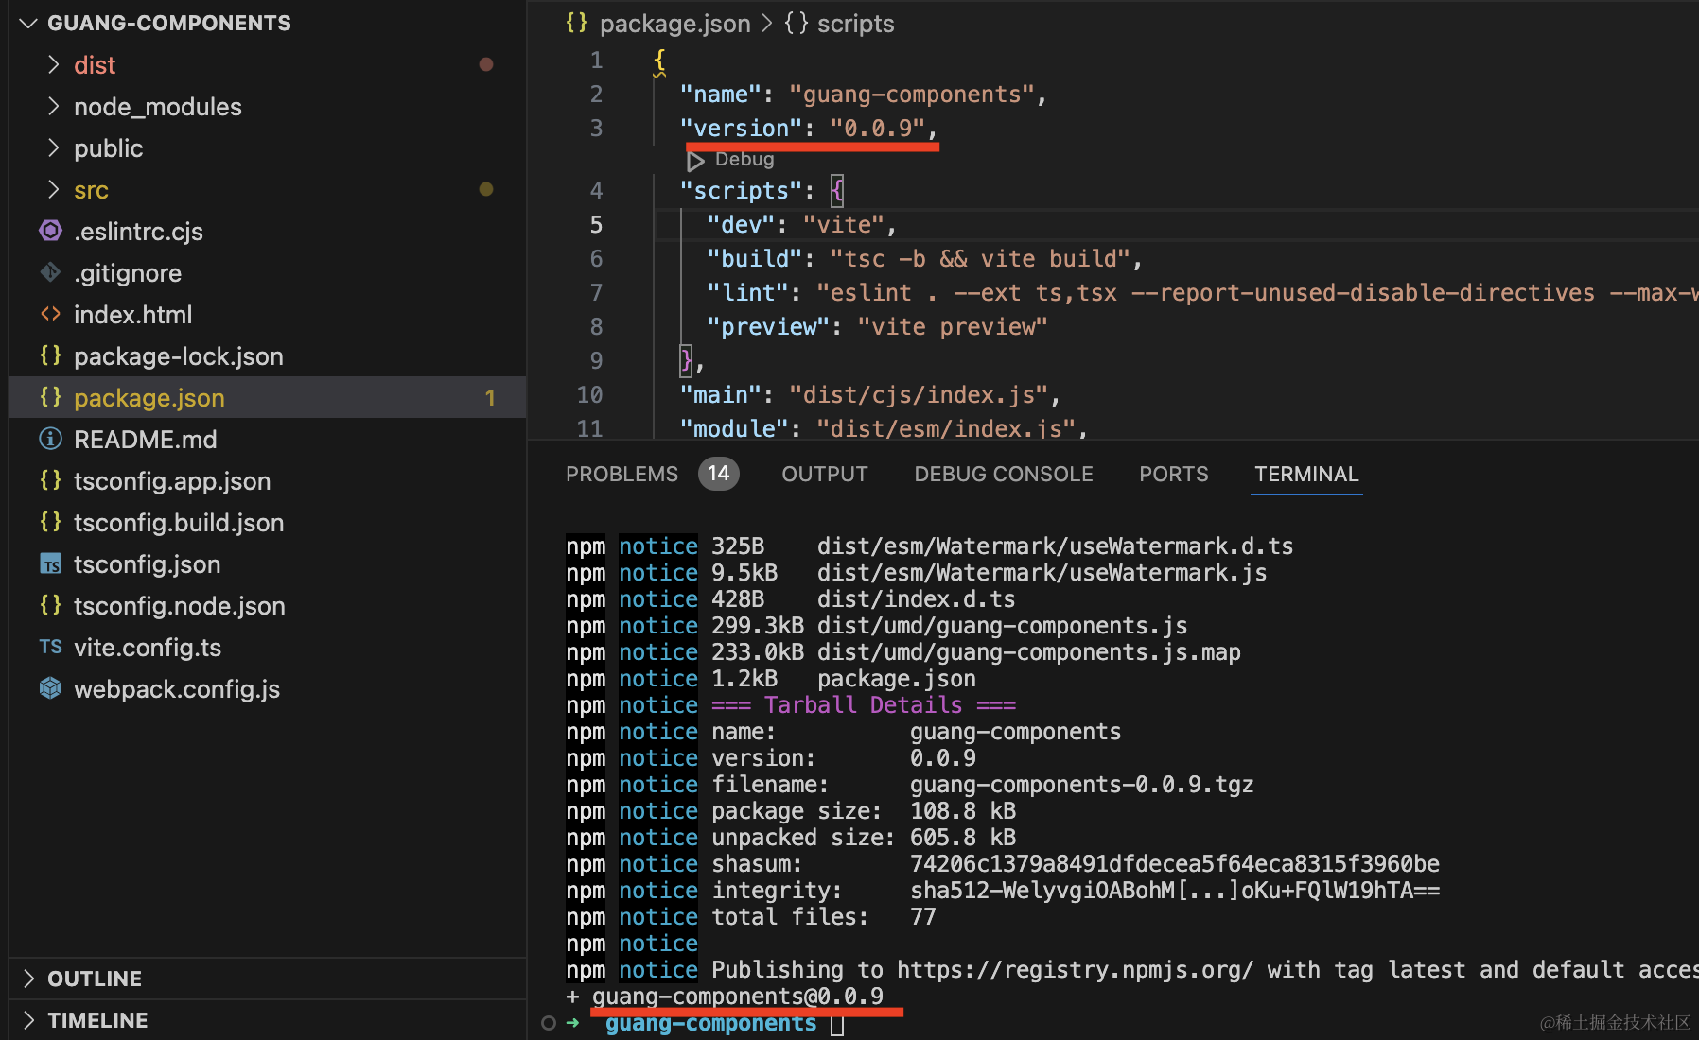Click the README.md info icon

pos(50,439)
